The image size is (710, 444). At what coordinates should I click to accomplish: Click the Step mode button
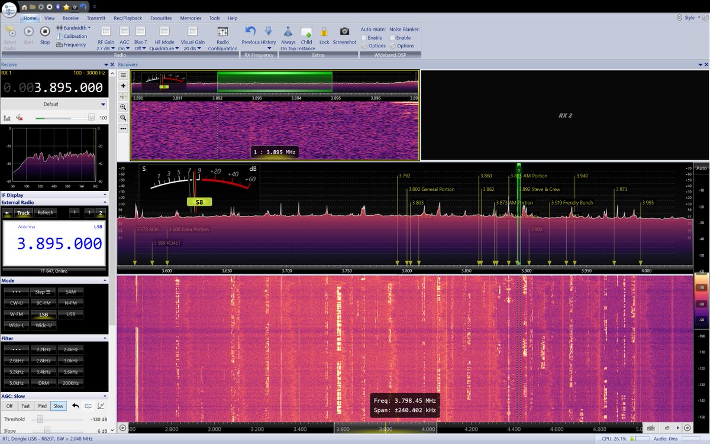click(x=43, y=292)
